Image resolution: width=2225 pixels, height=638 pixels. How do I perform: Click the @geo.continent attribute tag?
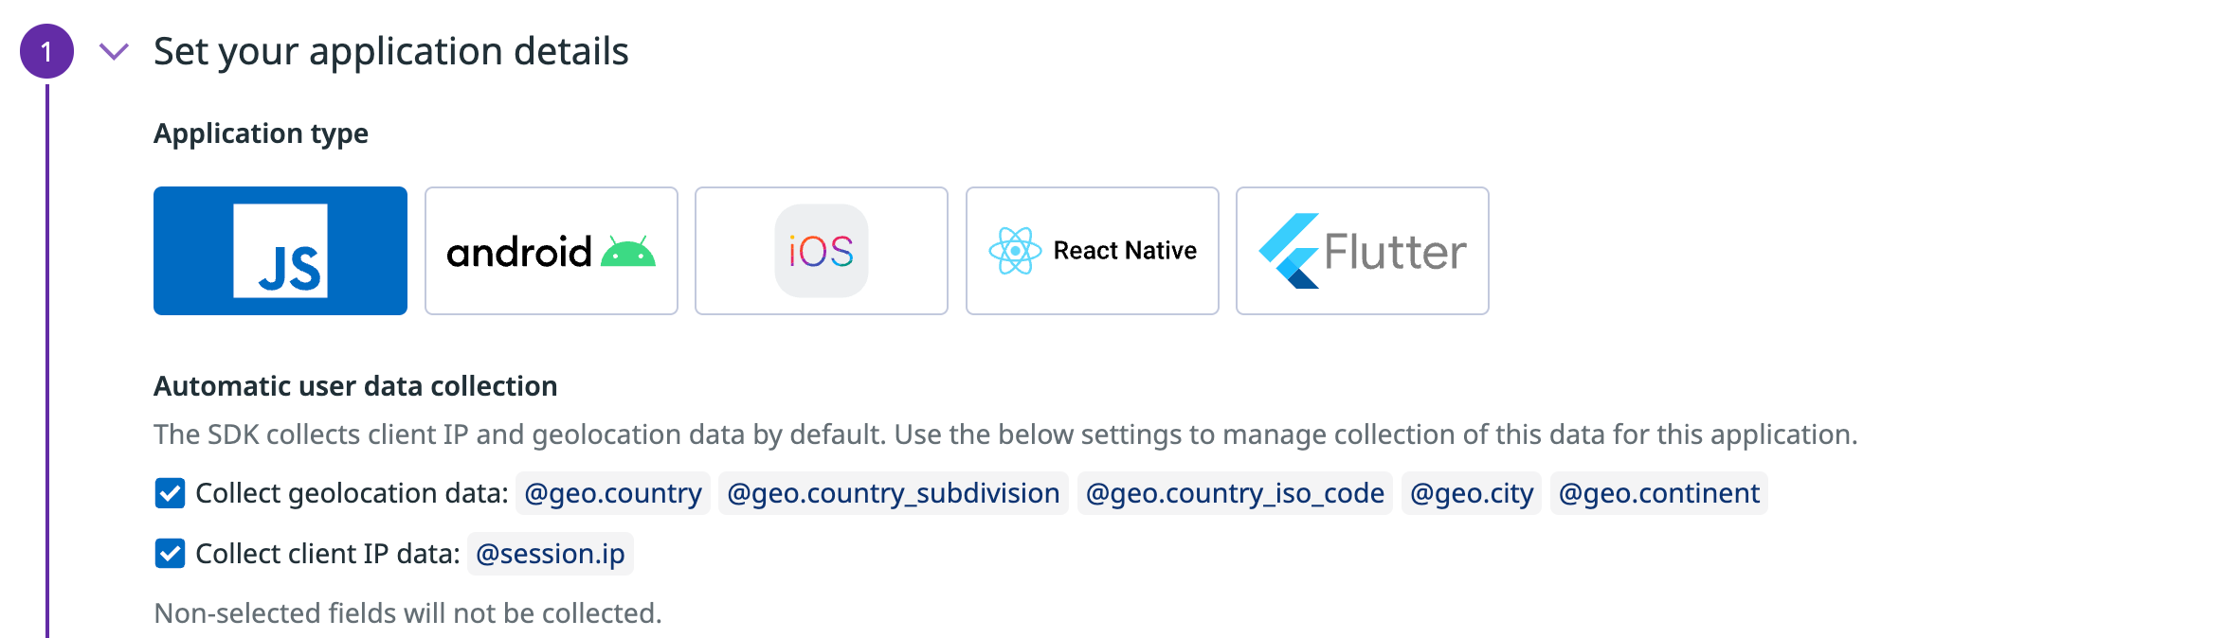[1658, 493]
